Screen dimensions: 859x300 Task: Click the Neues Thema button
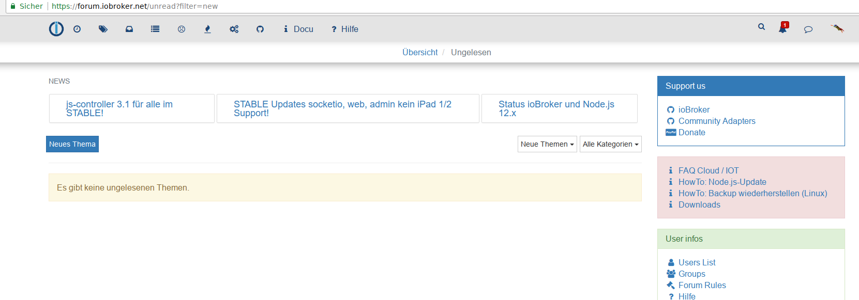pyautogui.click(x=72, y=144)
